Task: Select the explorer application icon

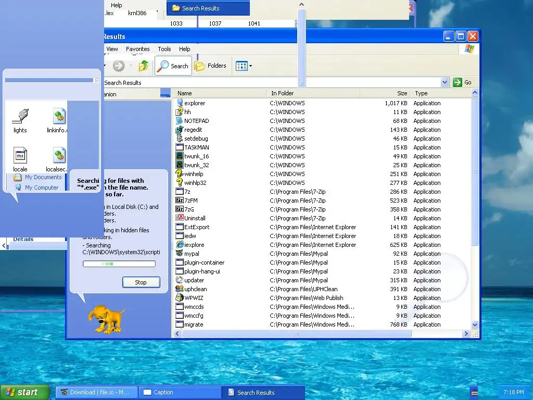Action: click(x=180, y=103)
